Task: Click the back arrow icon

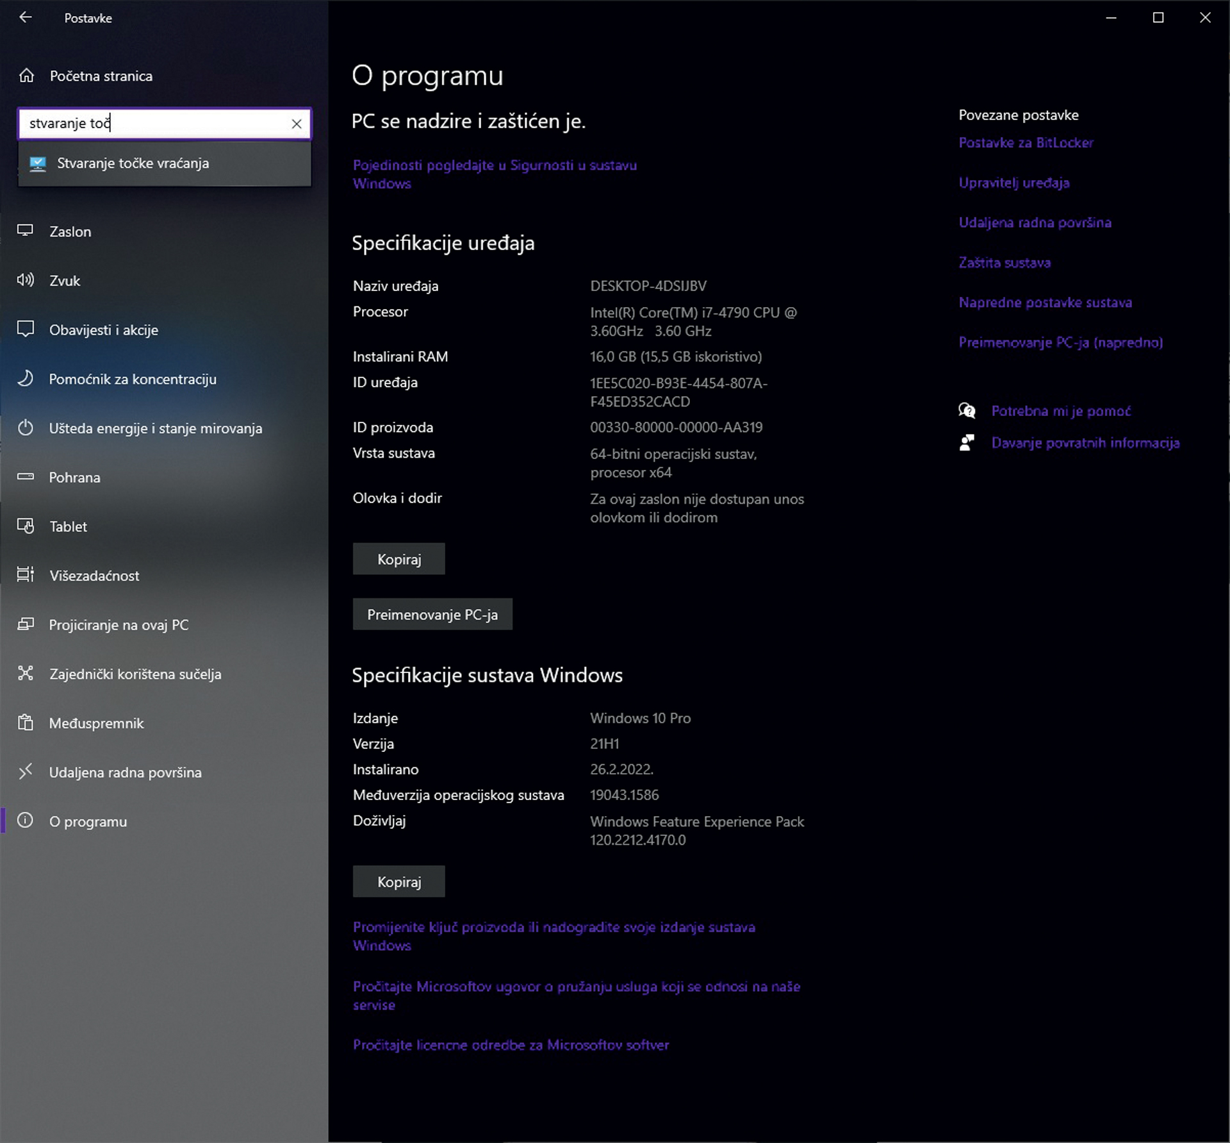Action: click(x=26, y=18)
